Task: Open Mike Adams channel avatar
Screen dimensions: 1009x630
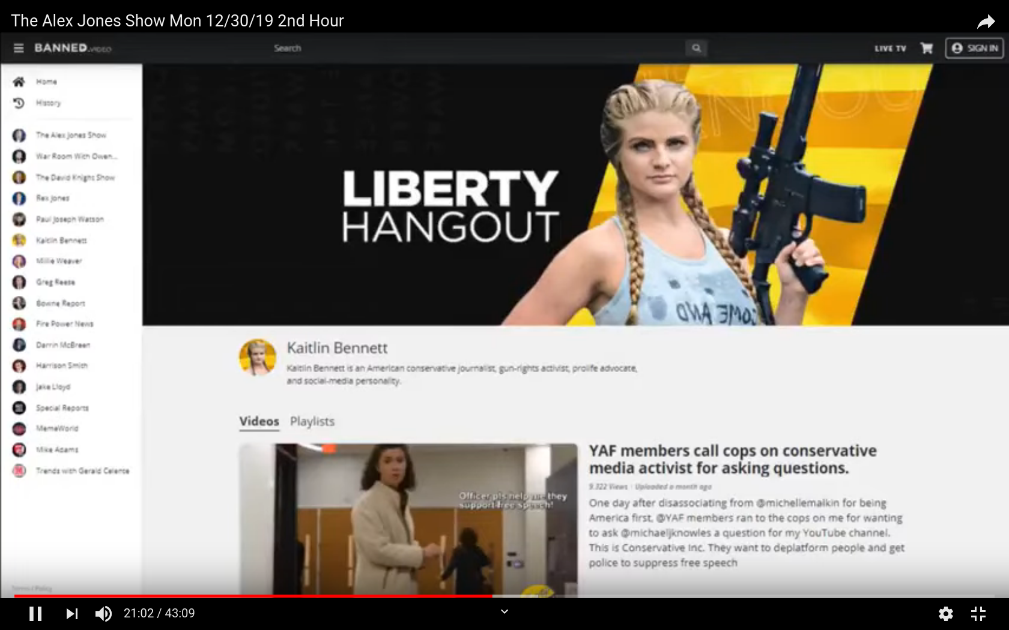Action: click(19, 449)
